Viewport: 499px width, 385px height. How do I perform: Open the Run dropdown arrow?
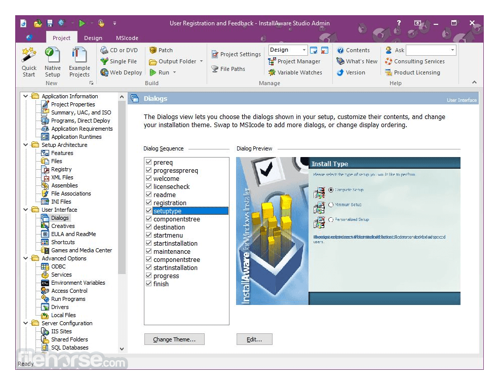(x=174, y=72)
